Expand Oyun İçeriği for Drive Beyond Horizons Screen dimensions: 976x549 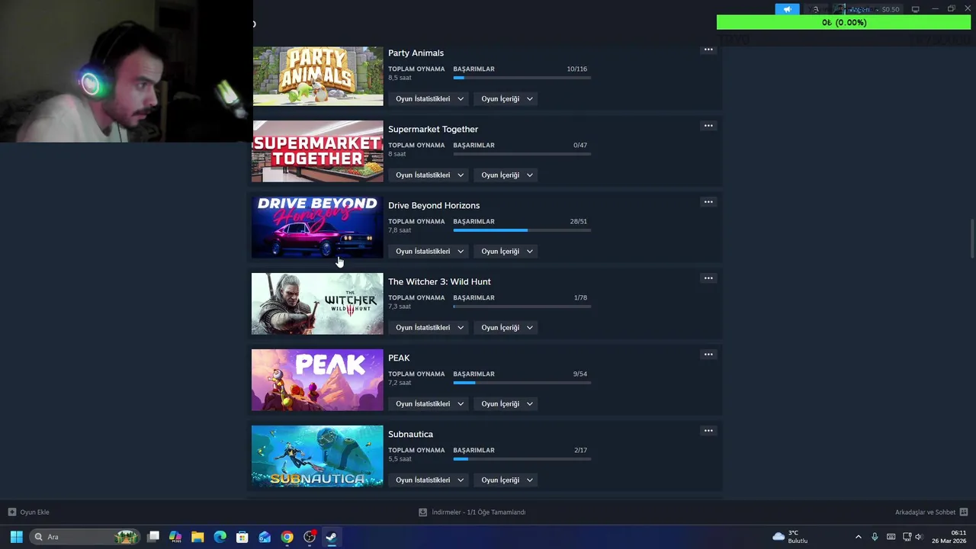[x=507, y=252]
